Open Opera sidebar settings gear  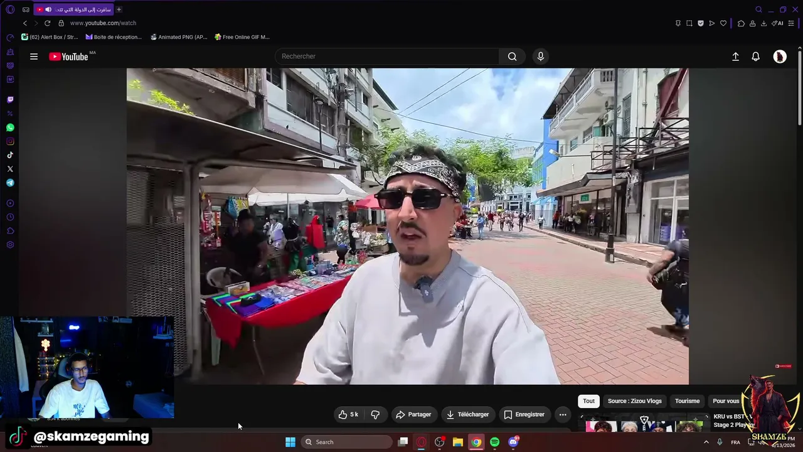pos(10,244)
